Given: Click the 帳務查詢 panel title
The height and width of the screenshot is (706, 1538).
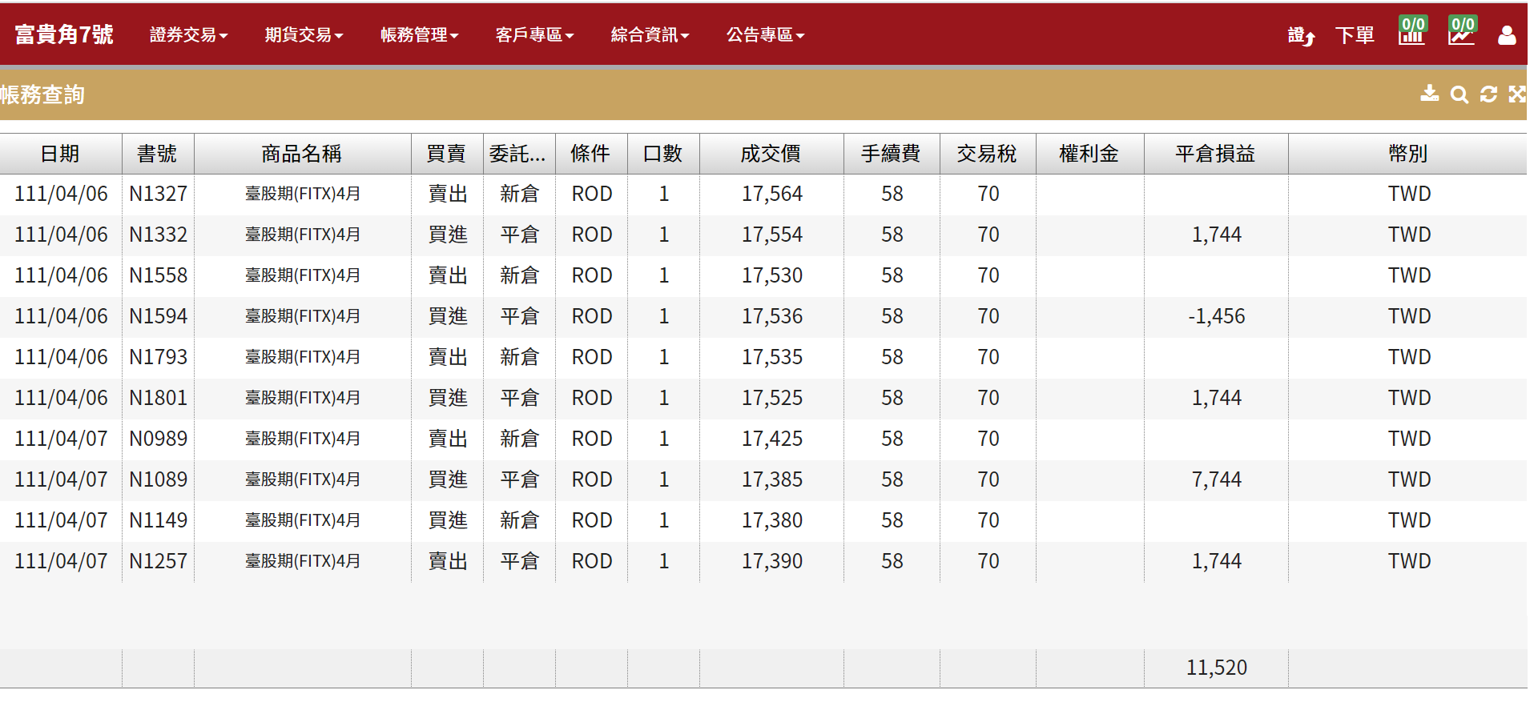Looking at the screenshot, I should point(42,94).
